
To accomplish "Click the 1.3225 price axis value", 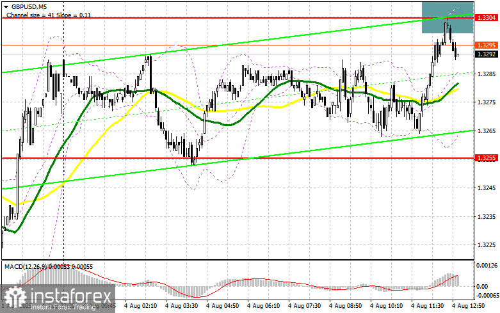I will pyautogui.click(x=487, y=245).
